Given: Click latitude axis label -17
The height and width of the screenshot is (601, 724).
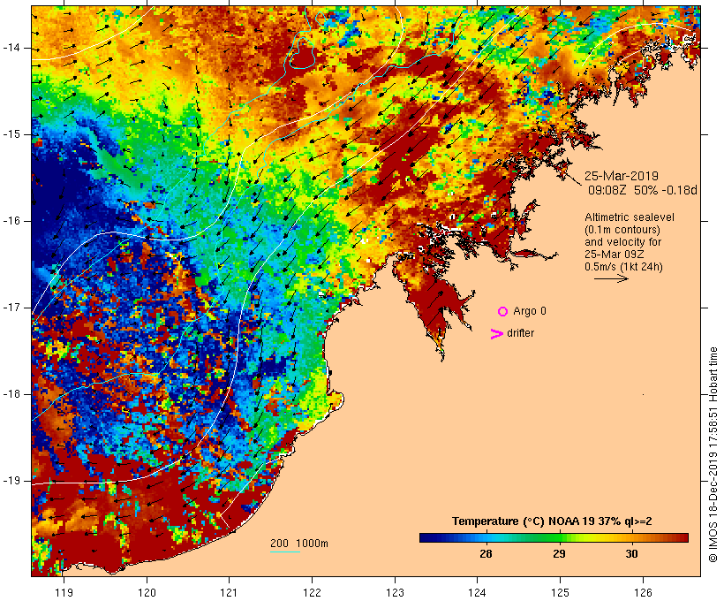Looking at the screenshot, I should 11,308.
